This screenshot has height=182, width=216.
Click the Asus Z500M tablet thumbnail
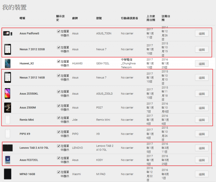tap(7, 108)
